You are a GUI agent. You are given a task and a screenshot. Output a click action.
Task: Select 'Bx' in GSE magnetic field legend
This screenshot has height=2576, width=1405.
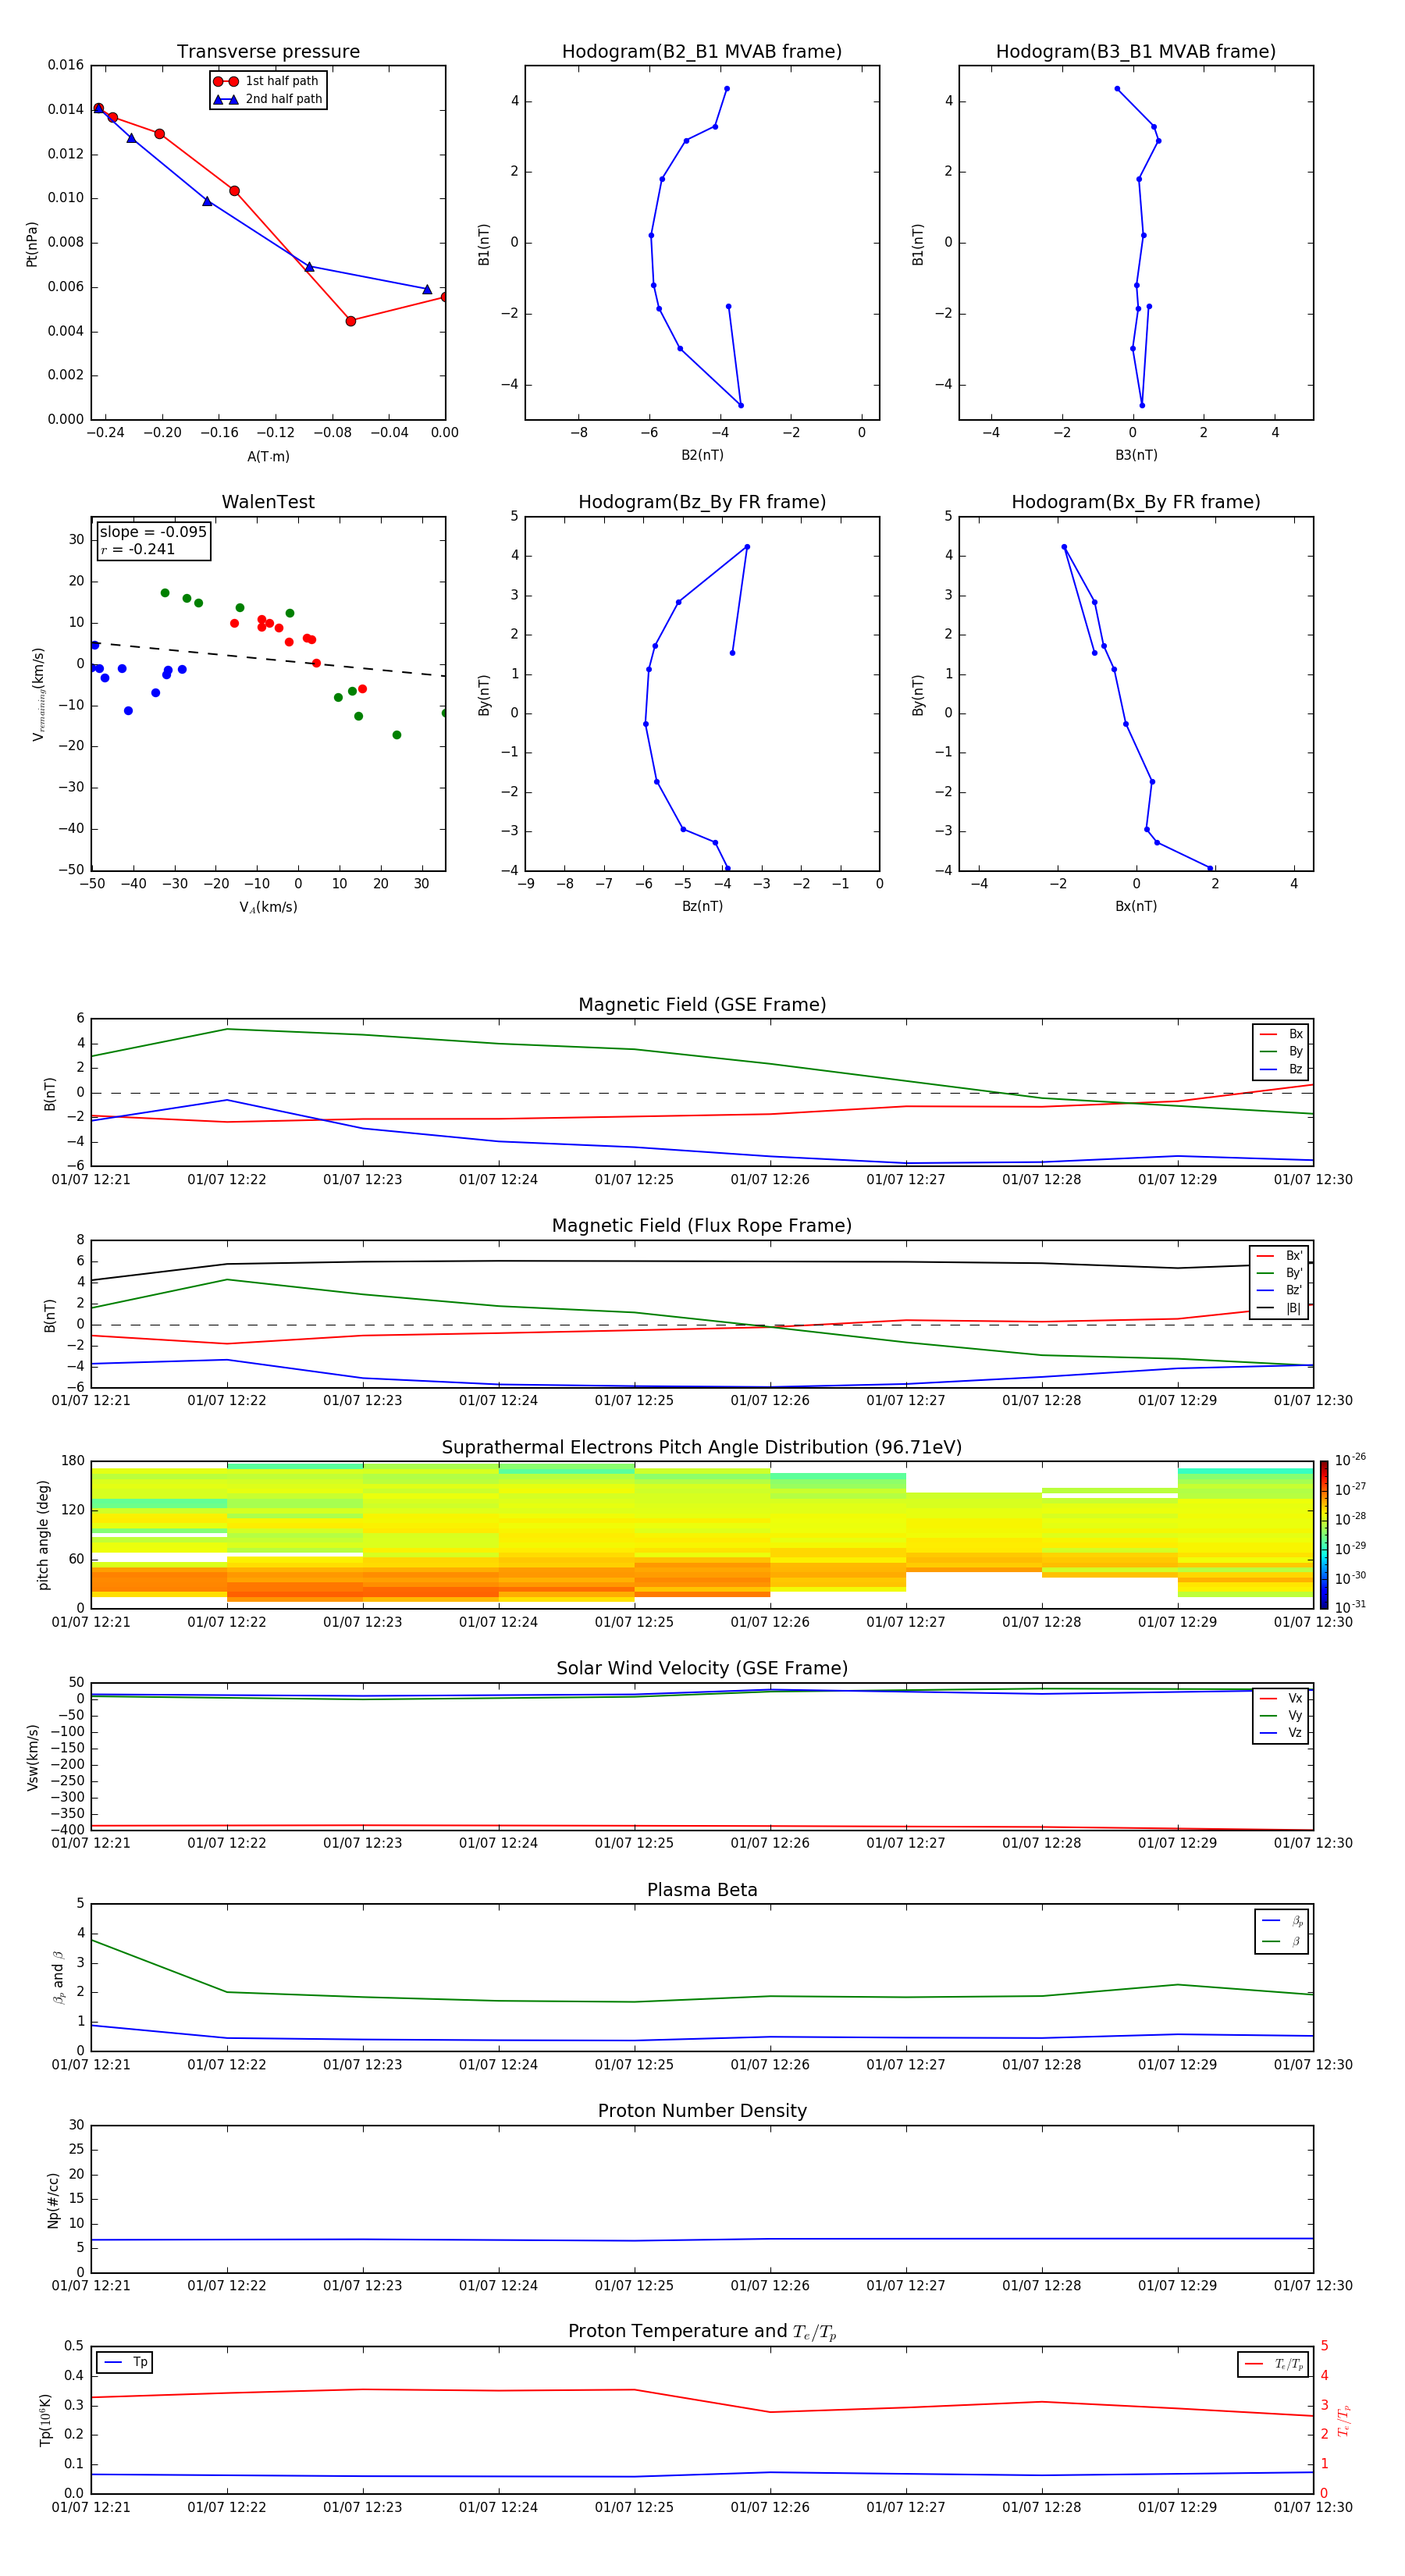point(1281,1034)
